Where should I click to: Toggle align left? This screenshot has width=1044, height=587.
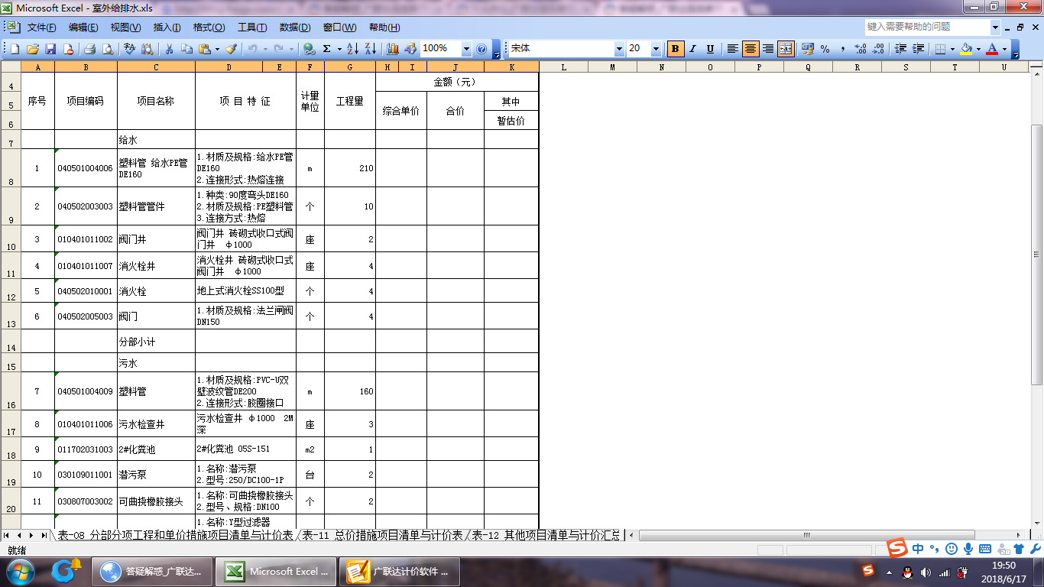pos(732,48)
